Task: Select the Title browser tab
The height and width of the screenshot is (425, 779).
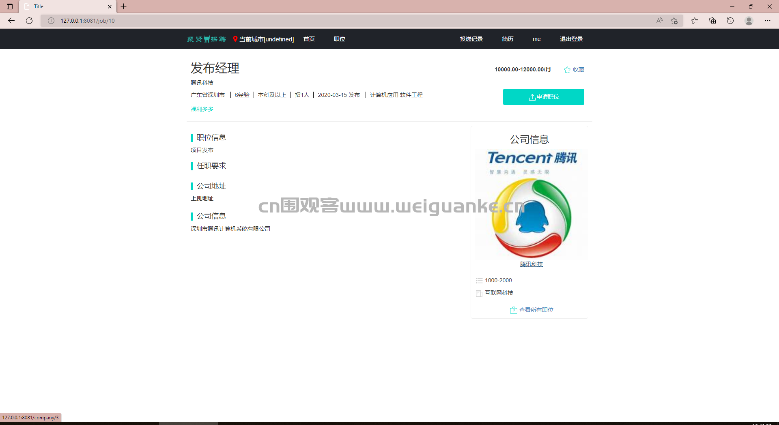Action: point(68,6)
